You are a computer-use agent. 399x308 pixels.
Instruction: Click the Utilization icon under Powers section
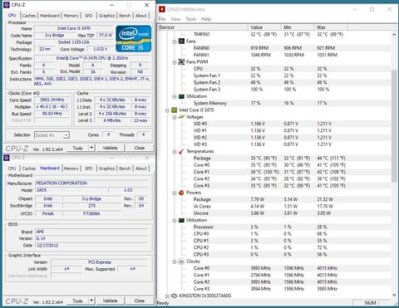click(x=181, y=220)
